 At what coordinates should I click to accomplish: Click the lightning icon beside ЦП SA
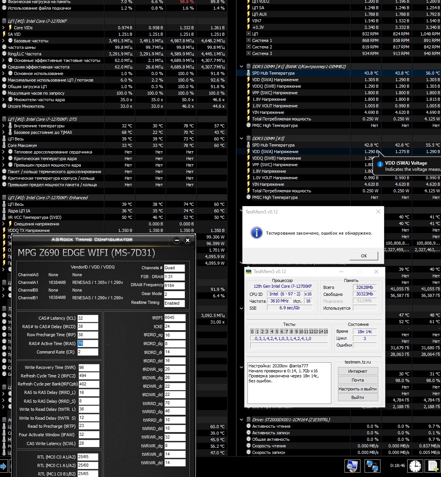tap(249, 8)
